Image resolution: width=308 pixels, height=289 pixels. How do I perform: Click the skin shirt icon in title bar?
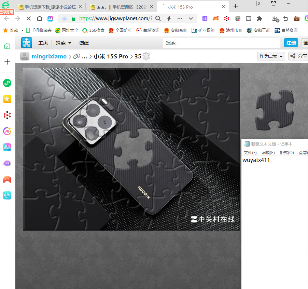[274, 3]
